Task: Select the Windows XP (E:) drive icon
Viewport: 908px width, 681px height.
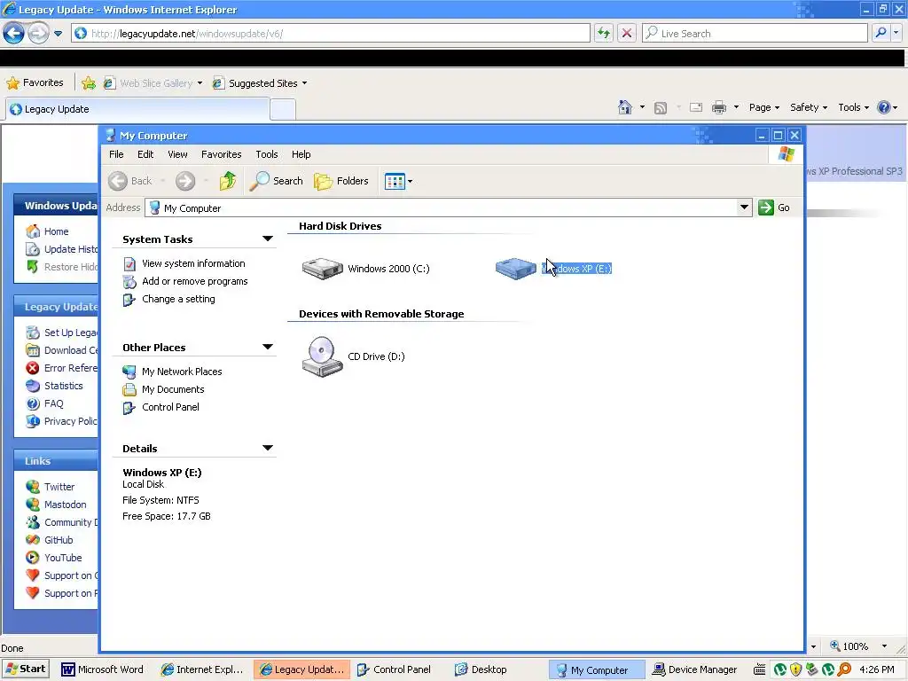Action: pos(515,268)
